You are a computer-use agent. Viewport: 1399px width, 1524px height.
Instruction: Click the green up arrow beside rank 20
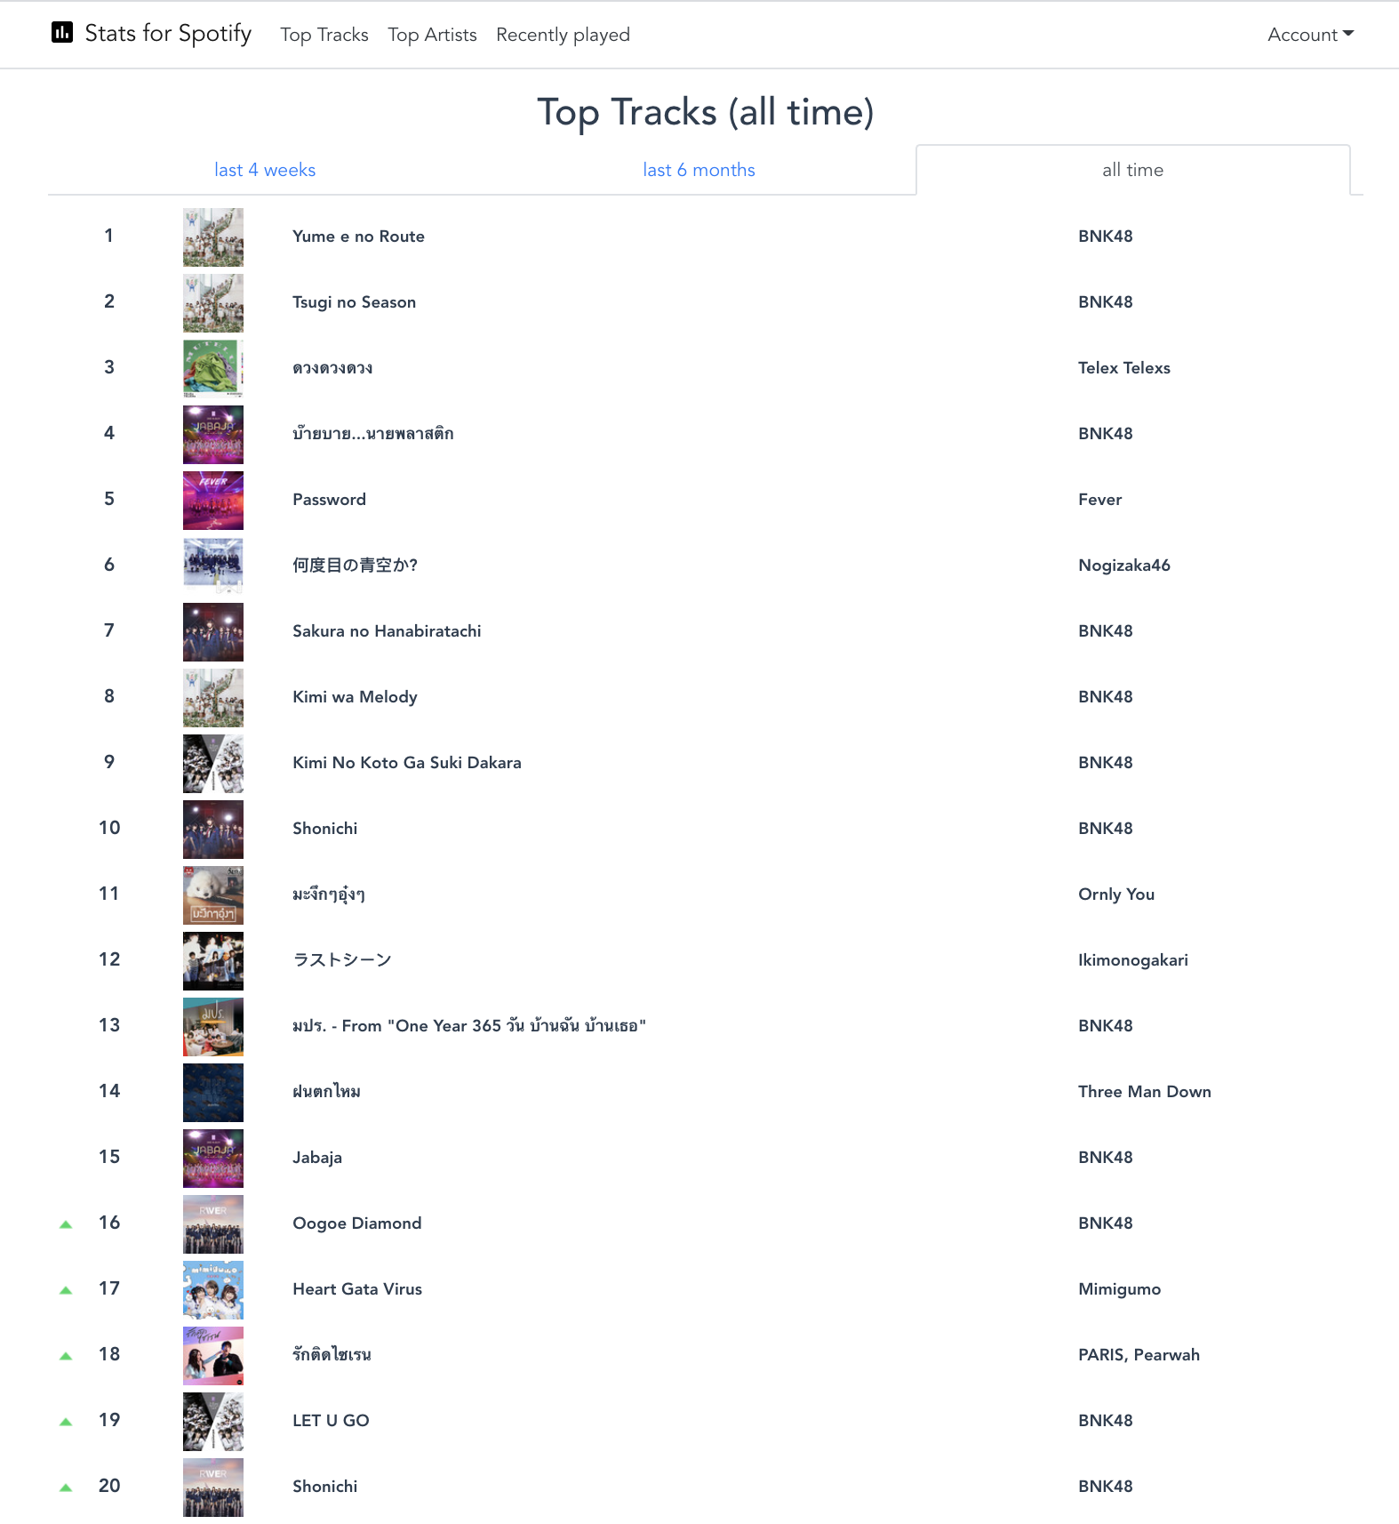tap(66, 1488)
